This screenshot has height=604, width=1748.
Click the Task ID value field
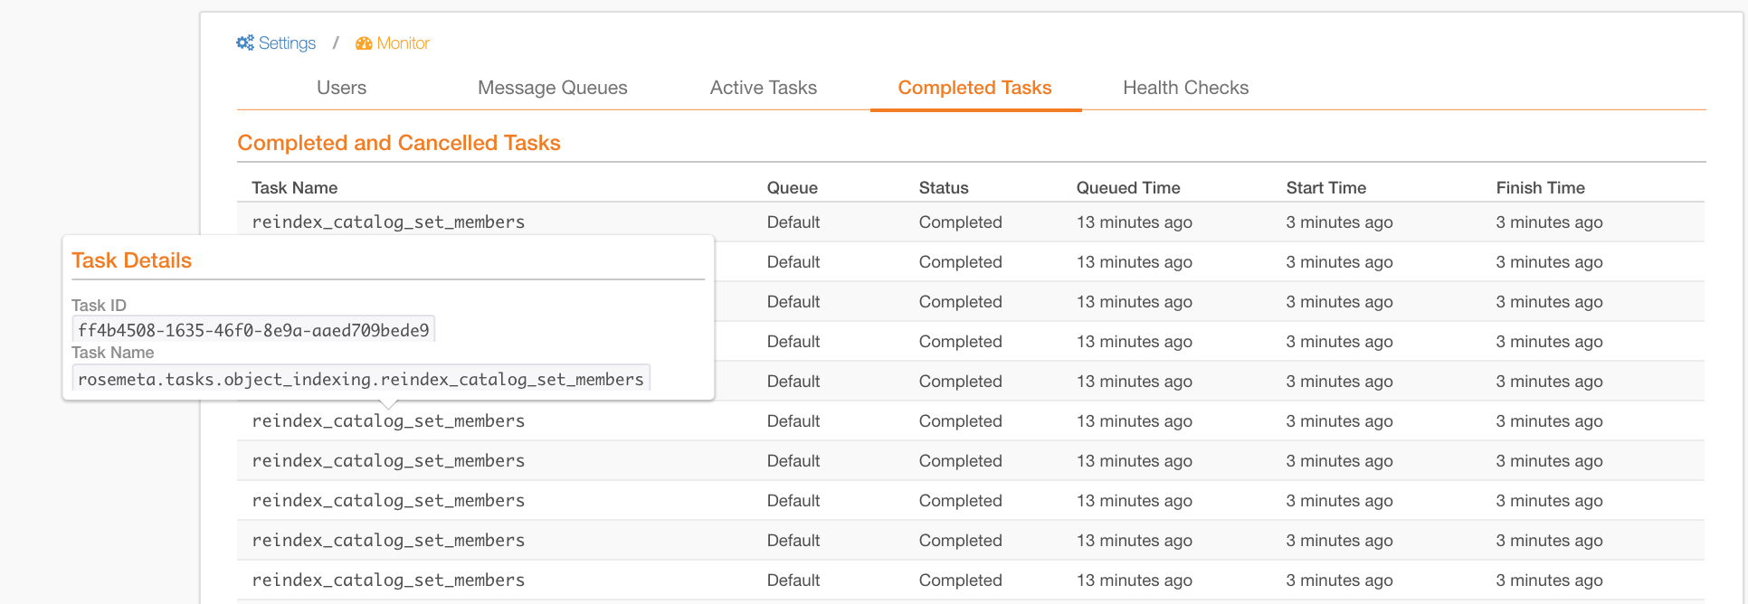[253, 330]
